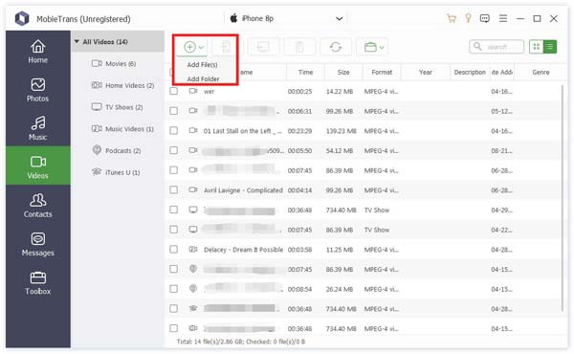
Task: Click the register key icon
Action: [x=468, y=18]
